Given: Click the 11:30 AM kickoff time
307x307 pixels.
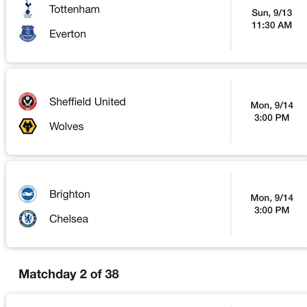Looking at the screenshot, I should tap(272, 25).
